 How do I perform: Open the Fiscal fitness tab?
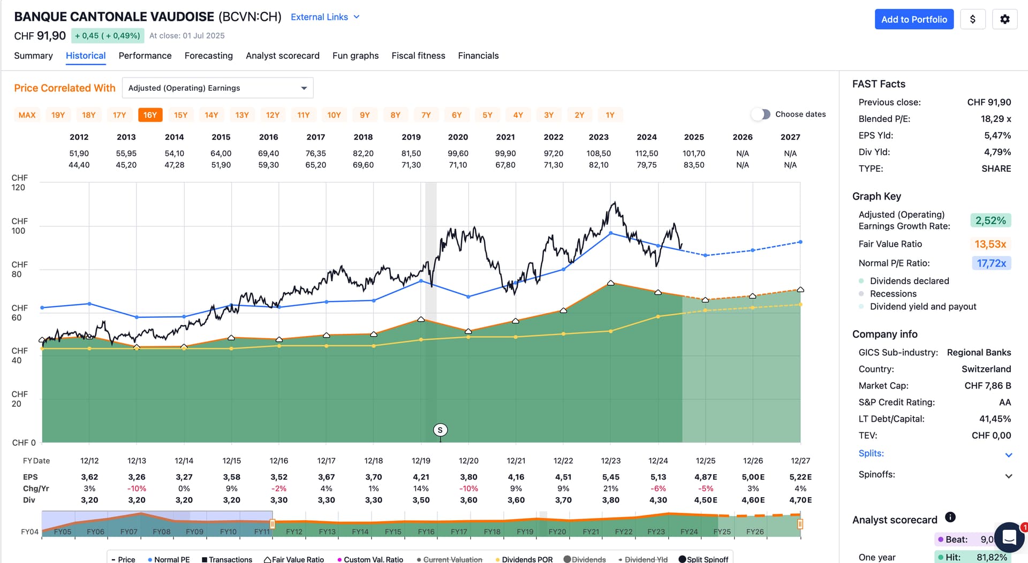(x=418, y=56)
